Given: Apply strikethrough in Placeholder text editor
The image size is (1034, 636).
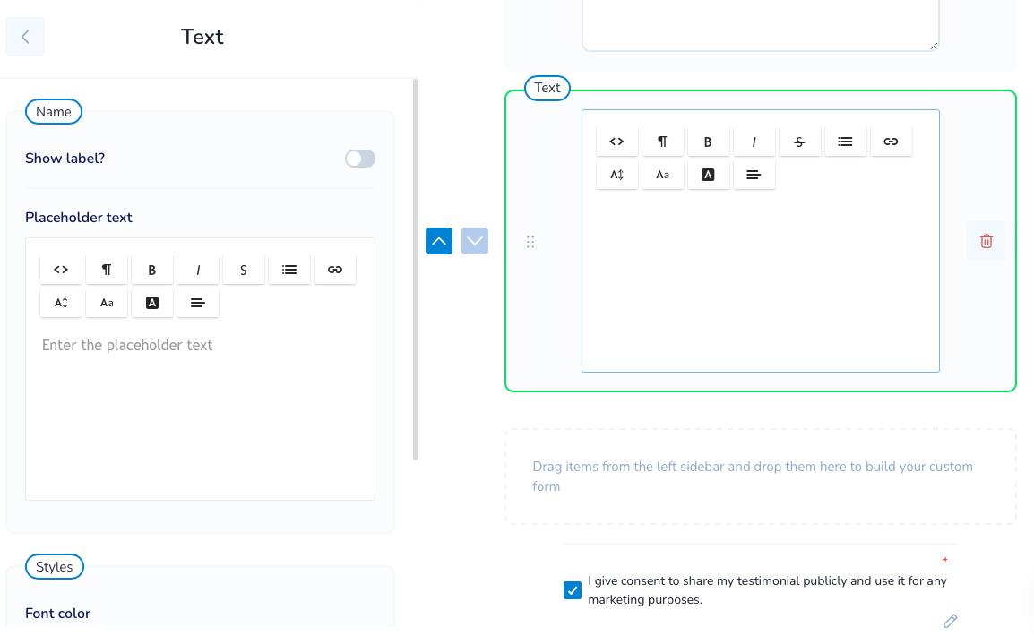Looking at the screenshot, I should (x=244, y=270).
